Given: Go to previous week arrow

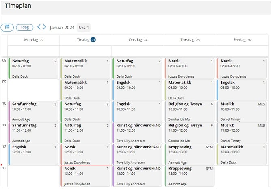Looking at the screenshot, I should coord(39,27).
